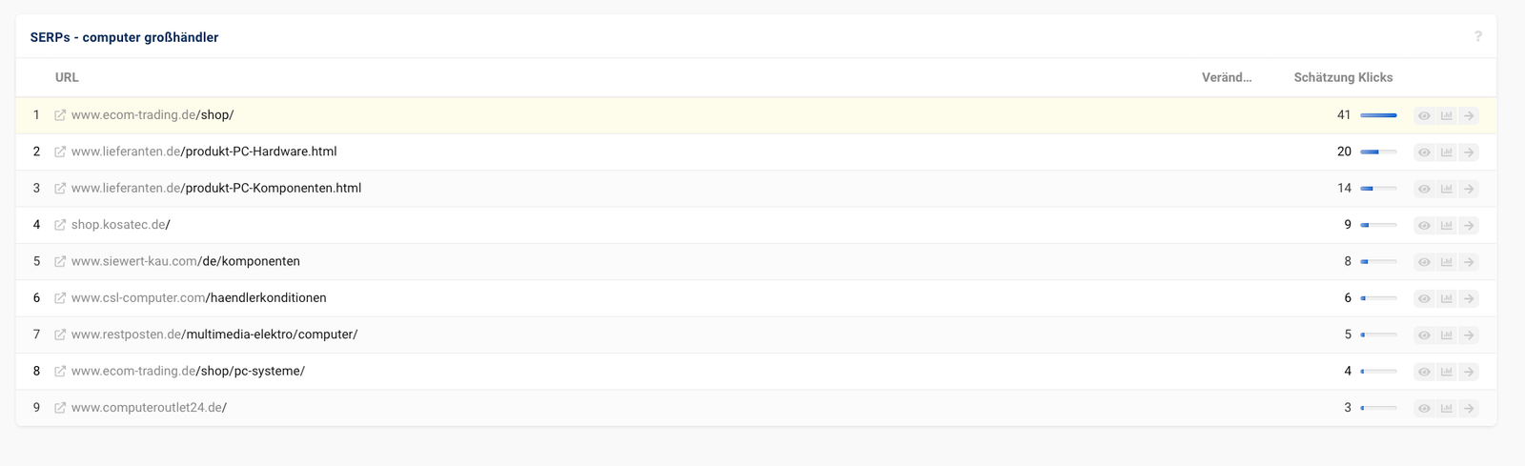Click arrow icon for ecom-trading.de pc-systeme row
Image resolution: width=1525 pixels, height=466 pixels.
(x=1469, y=372)
